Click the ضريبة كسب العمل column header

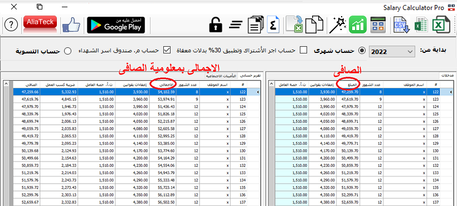59,84
